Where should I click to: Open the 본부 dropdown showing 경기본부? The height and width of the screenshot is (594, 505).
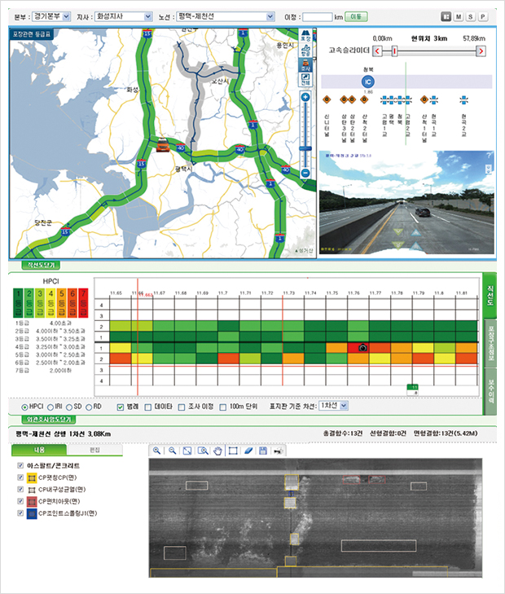(51, 16)
